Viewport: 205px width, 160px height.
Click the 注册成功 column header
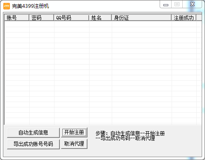tap(184, 18)
